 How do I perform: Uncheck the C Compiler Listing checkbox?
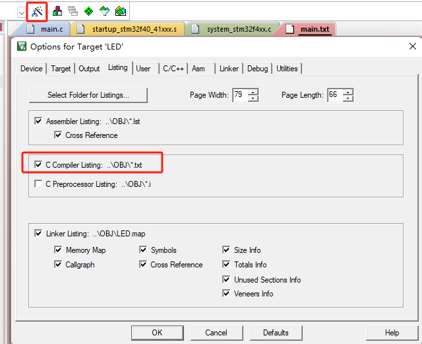[x=38, y=164]
